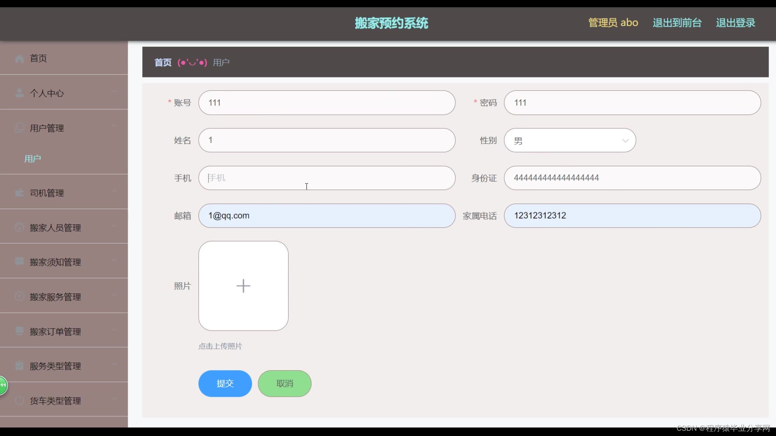The image size is (776, 436).
Task: Click the icon next to 用户管理
Action: [x=19, y=128]
